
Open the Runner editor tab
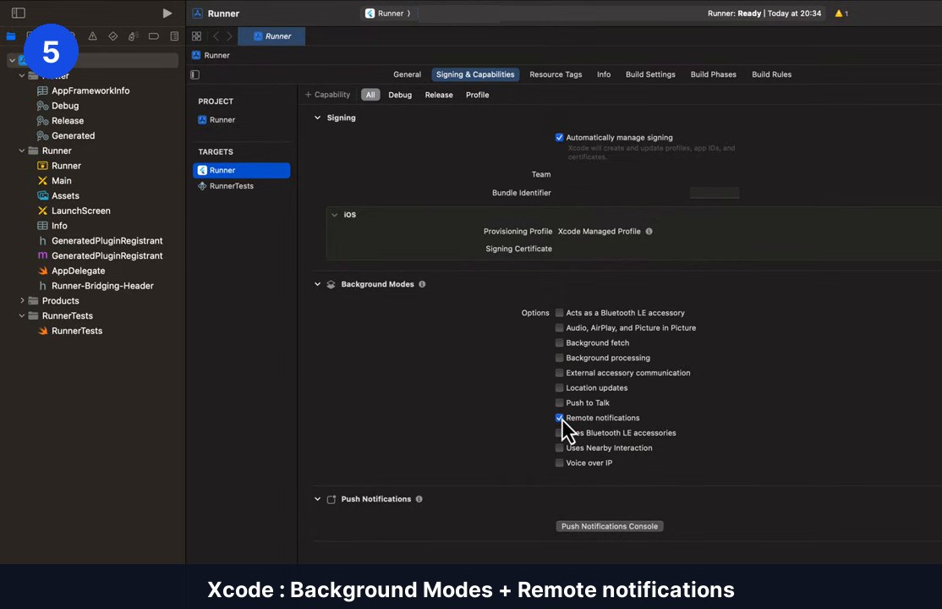271,36
